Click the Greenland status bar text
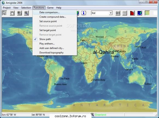159x118 pixels. pyautogui.click(x=101, y=115)
